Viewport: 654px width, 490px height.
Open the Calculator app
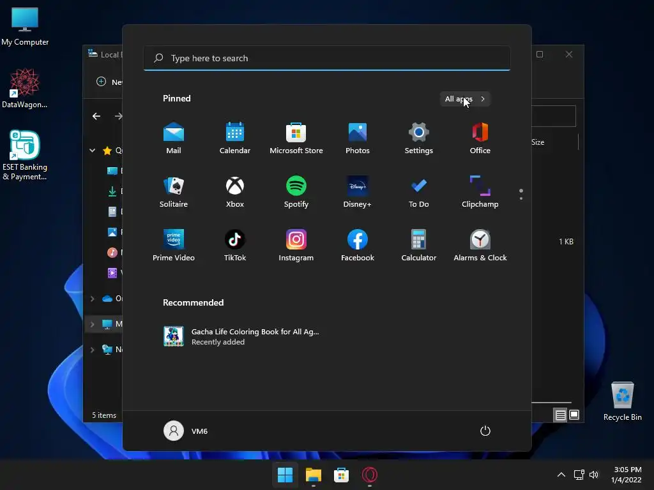[419, 246]
